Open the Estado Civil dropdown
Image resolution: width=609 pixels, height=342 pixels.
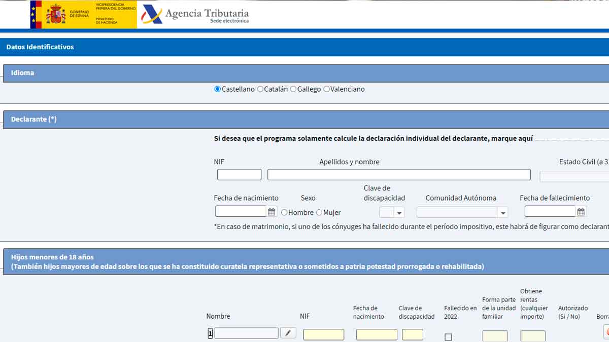574,176
